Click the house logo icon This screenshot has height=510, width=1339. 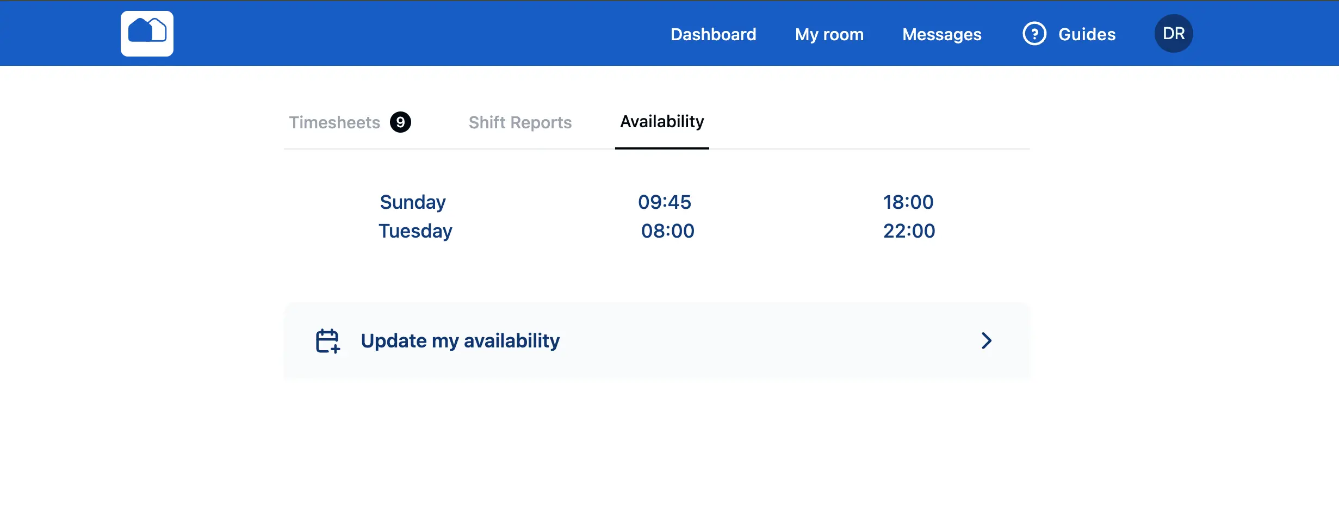click(x=147, y=33)
